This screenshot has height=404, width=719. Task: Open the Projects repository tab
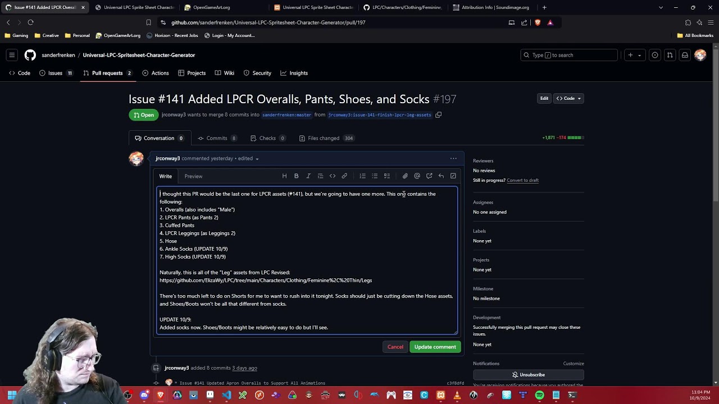pos(192,73)
